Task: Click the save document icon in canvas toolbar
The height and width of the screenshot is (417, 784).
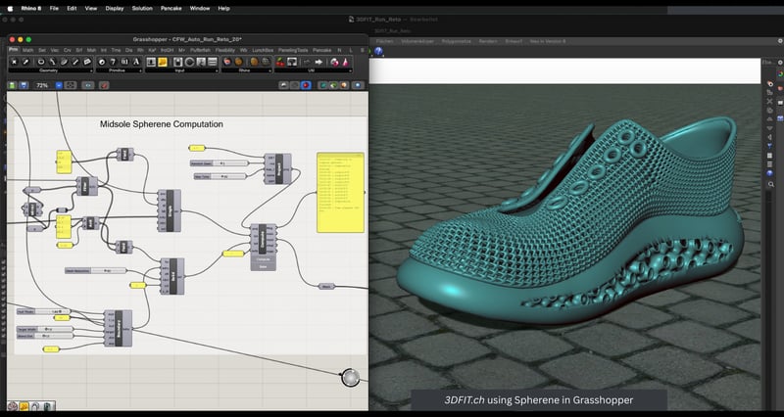Action: tap(24, 85)
